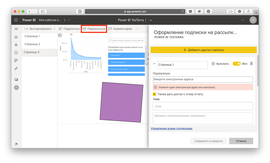Click the Pinterest extension icon
Image resolution: width=270 pixels, height=163 pixels.
coord(208,11)
